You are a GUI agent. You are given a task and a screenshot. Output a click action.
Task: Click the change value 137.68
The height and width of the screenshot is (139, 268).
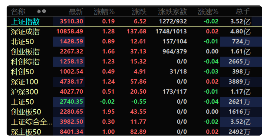[136, 32]
